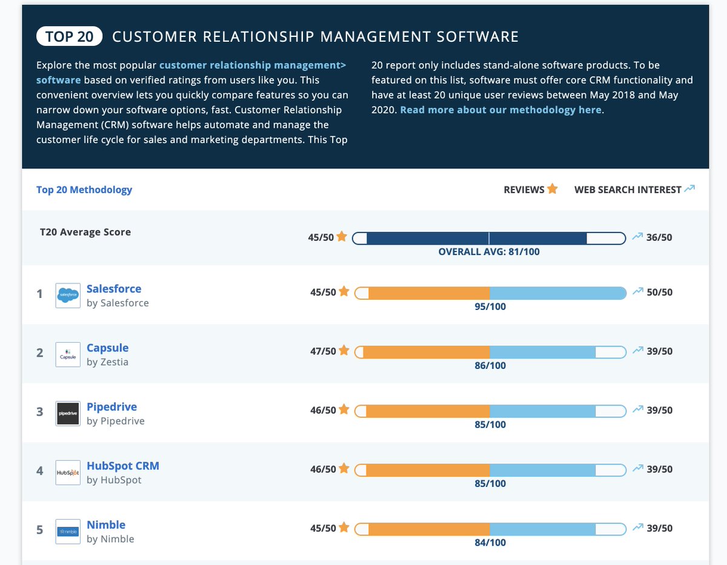Click the star beside Capsule 47/50 score
Image resolution: width=727 pixels, height=565 pixels.
344,350
